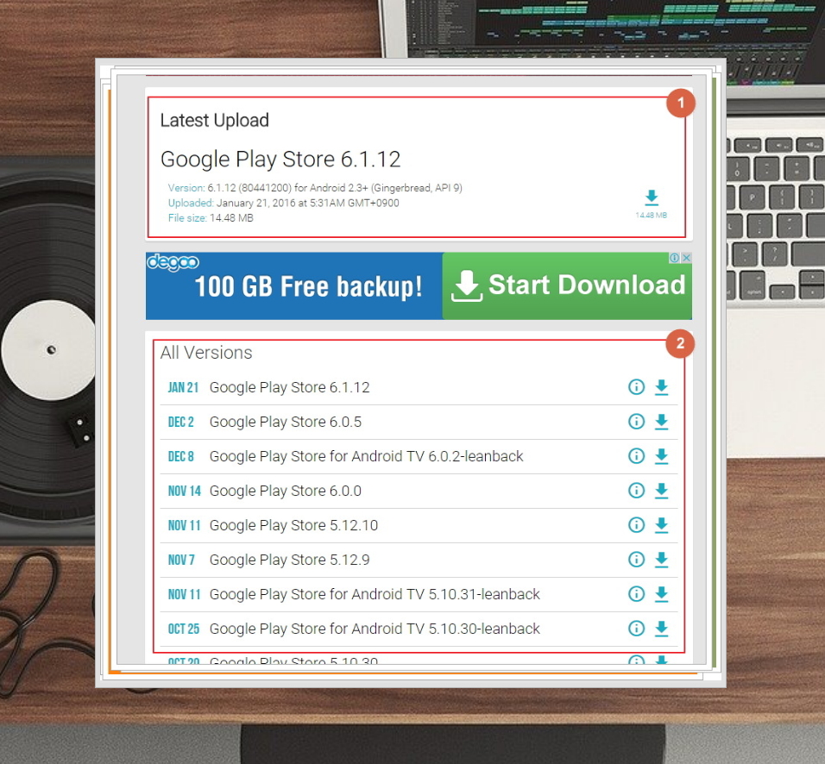The image size is (825, 764).
Task: Open info for Google Play Store 6.0.0
Action: (x=636, y=491)
